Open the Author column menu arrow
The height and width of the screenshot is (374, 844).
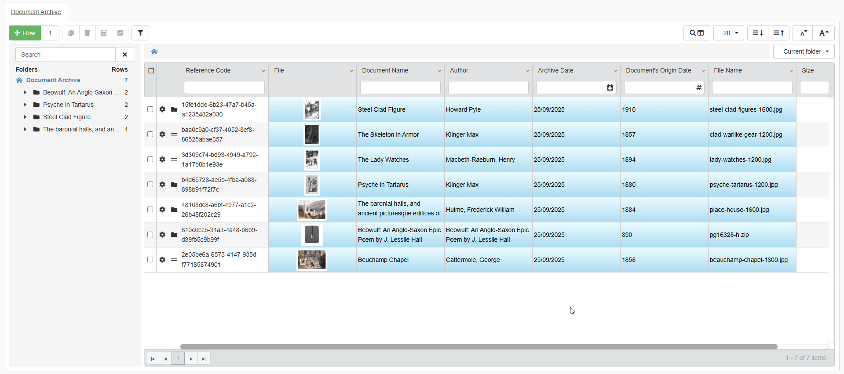(x=527, y=70)
